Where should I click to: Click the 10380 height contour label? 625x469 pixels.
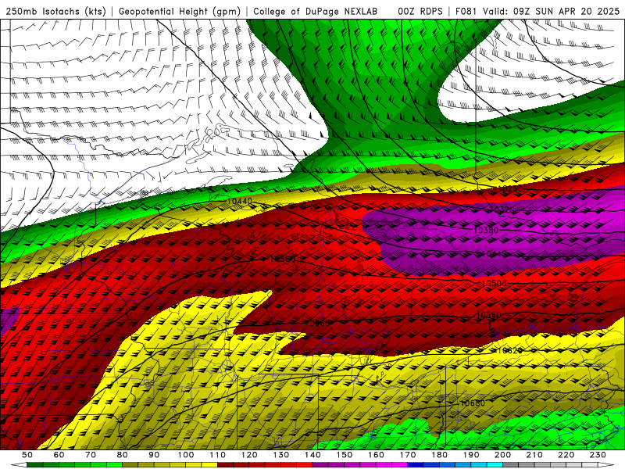(x=486, y=230)
